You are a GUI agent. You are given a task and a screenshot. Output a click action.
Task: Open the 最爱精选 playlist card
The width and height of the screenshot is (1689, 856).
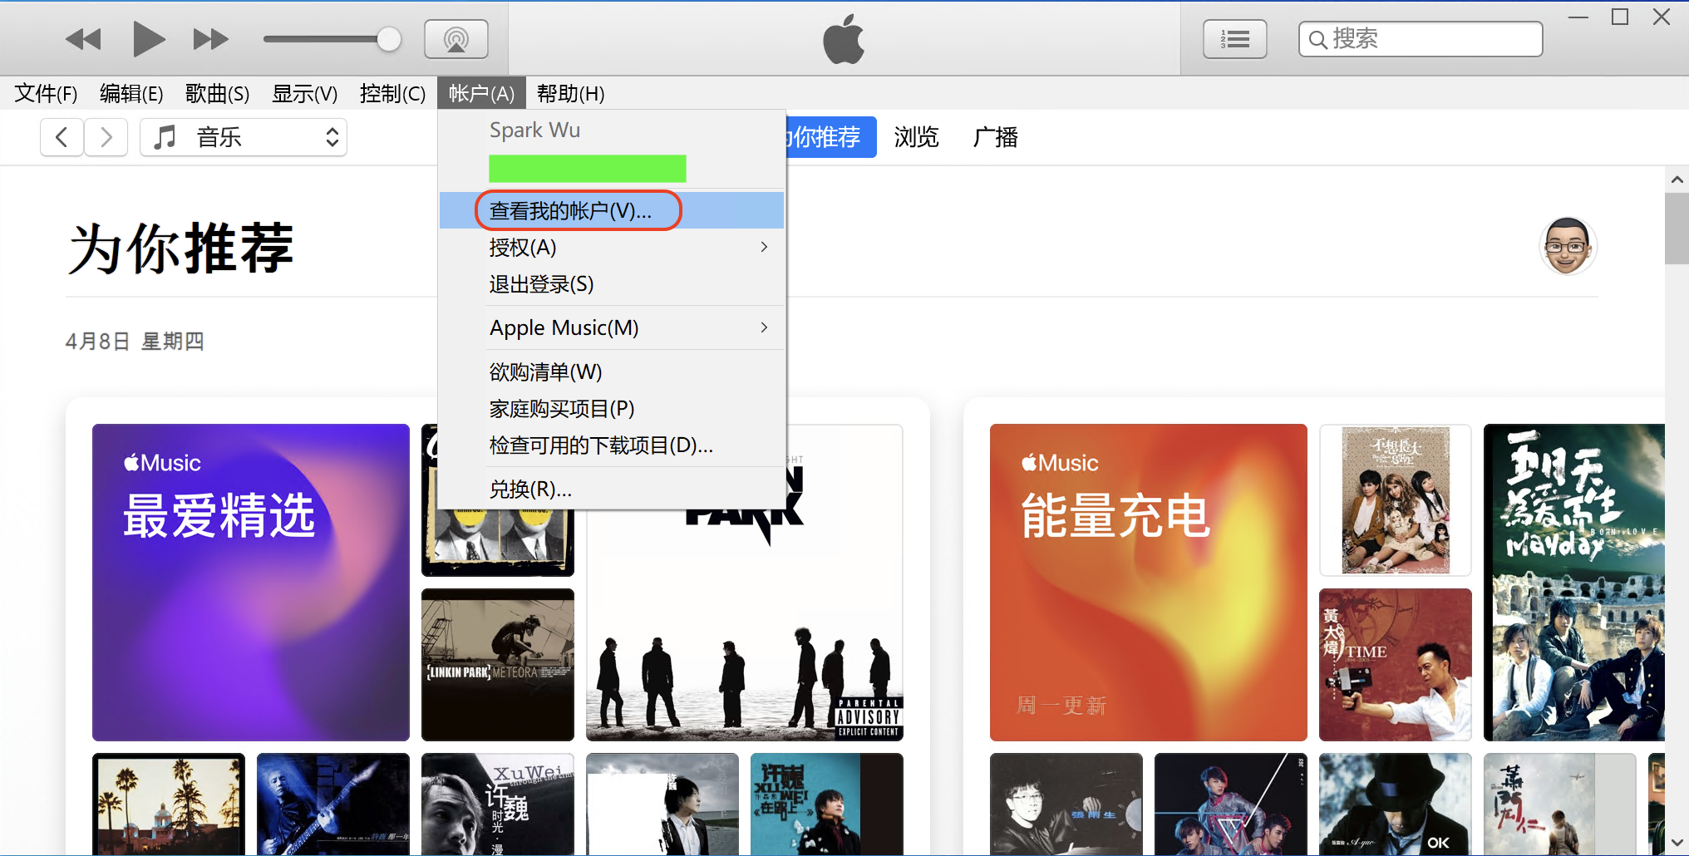click(x=251, y=583)
